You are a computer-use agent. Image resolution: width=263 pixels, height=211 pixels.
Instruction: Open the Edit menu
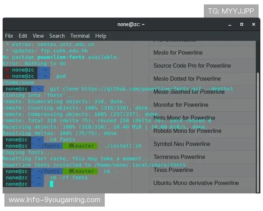23,36
